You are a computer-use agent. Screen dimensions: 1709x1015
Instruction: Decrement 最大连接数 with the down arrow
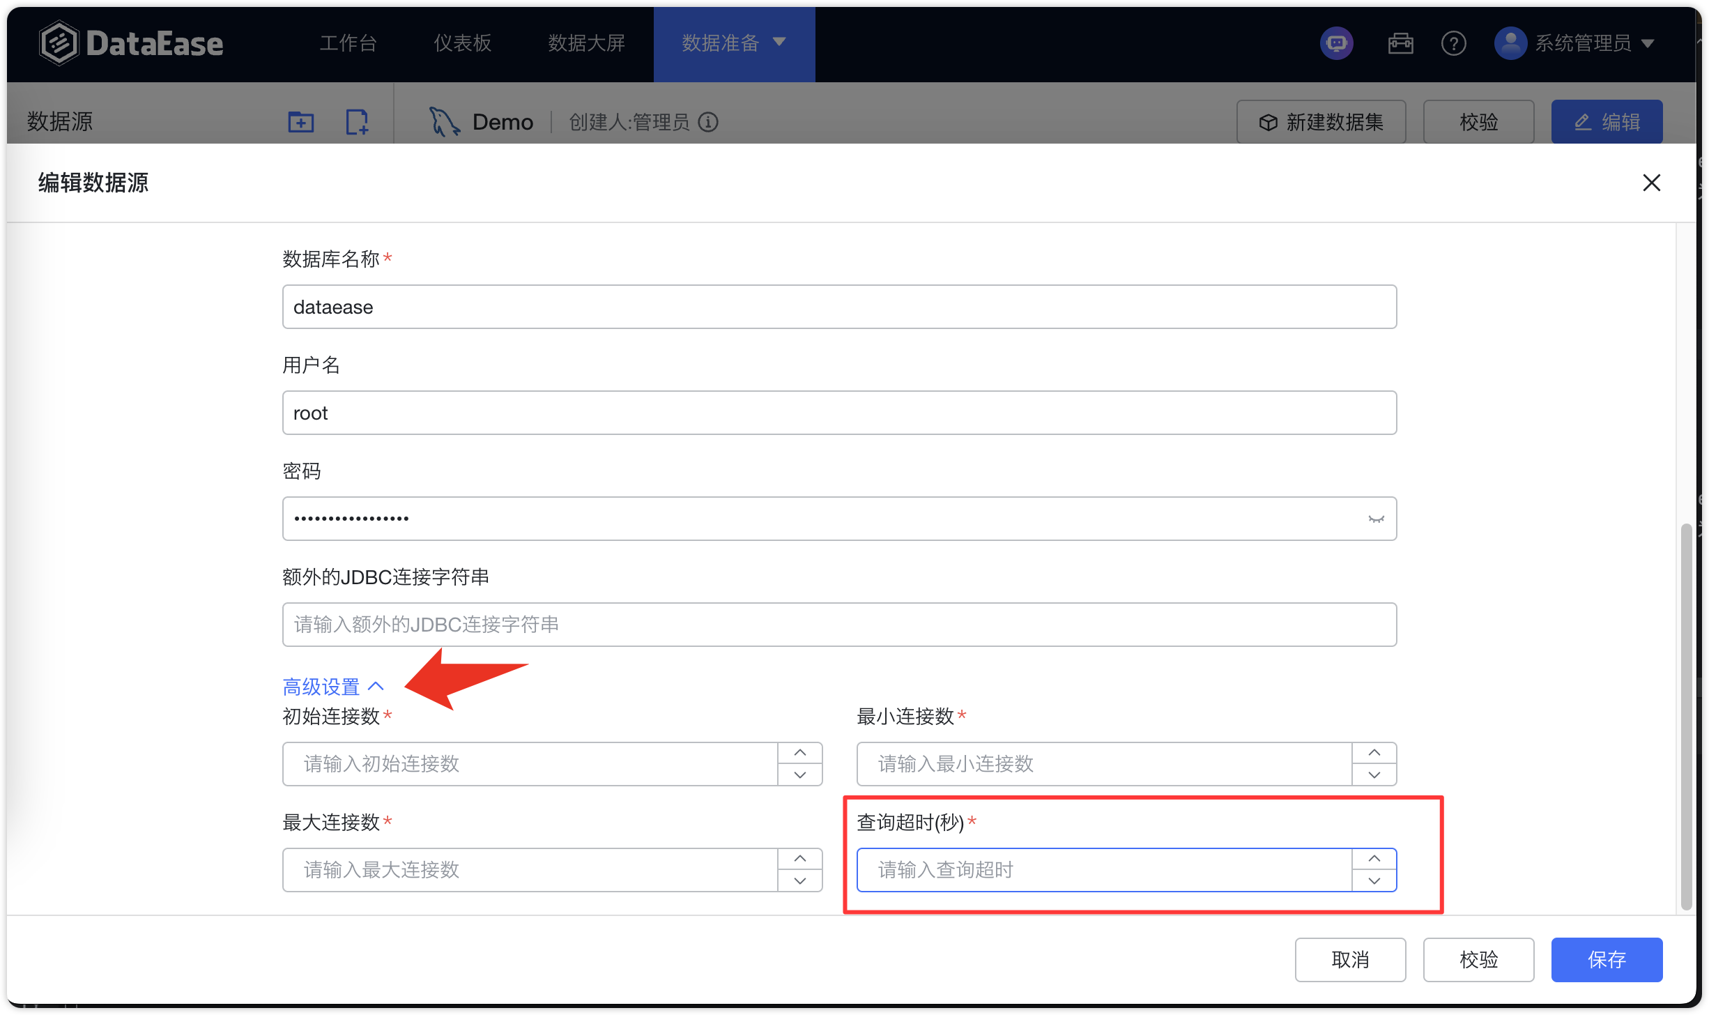tap(799, 880)
